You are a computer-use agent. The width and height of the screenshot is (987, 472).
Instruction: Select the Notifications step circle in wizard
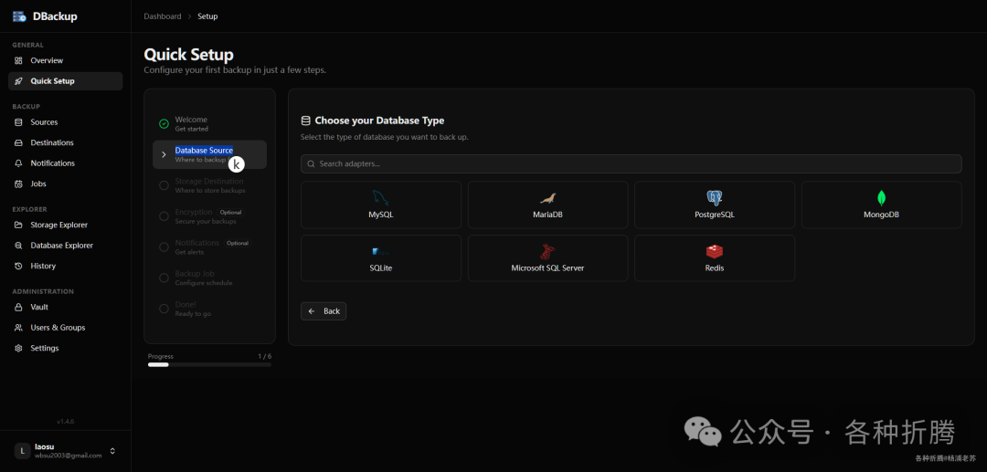(x=164, y=247)
